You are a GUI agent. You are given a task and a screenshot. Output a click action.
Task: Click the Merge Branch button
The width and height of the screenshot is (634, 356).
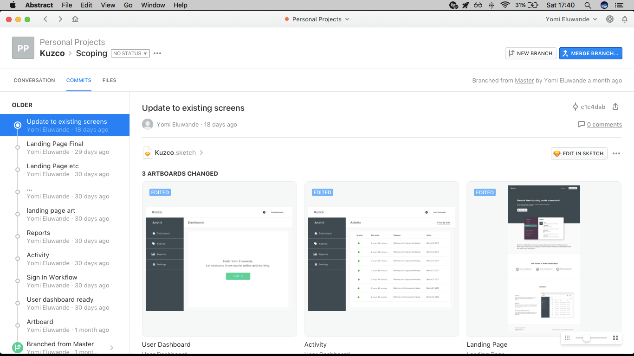590,53
